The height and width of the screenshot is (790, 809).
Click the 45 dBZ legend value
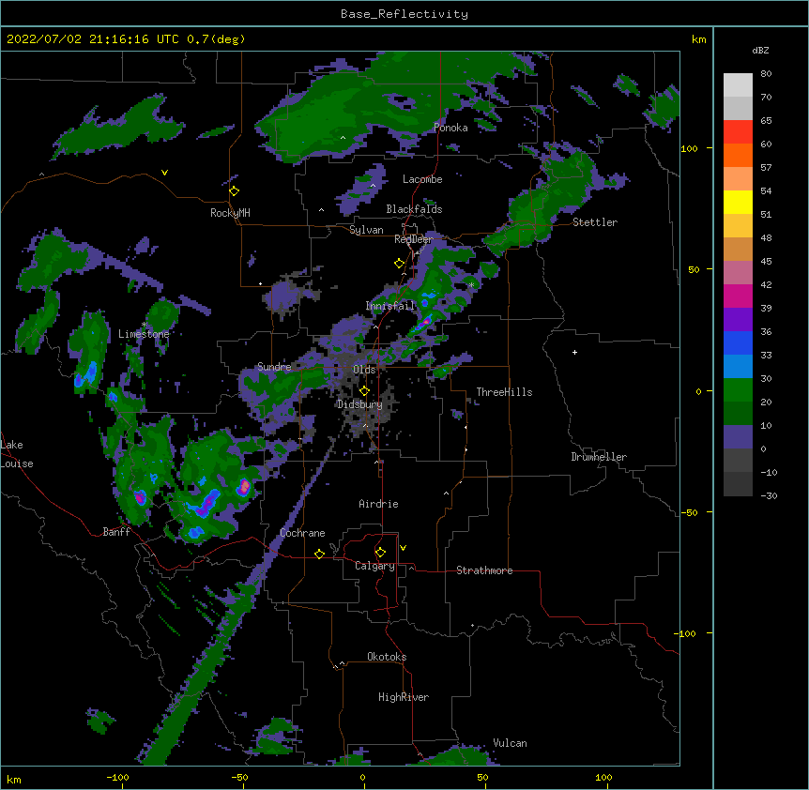coord(766,262)
